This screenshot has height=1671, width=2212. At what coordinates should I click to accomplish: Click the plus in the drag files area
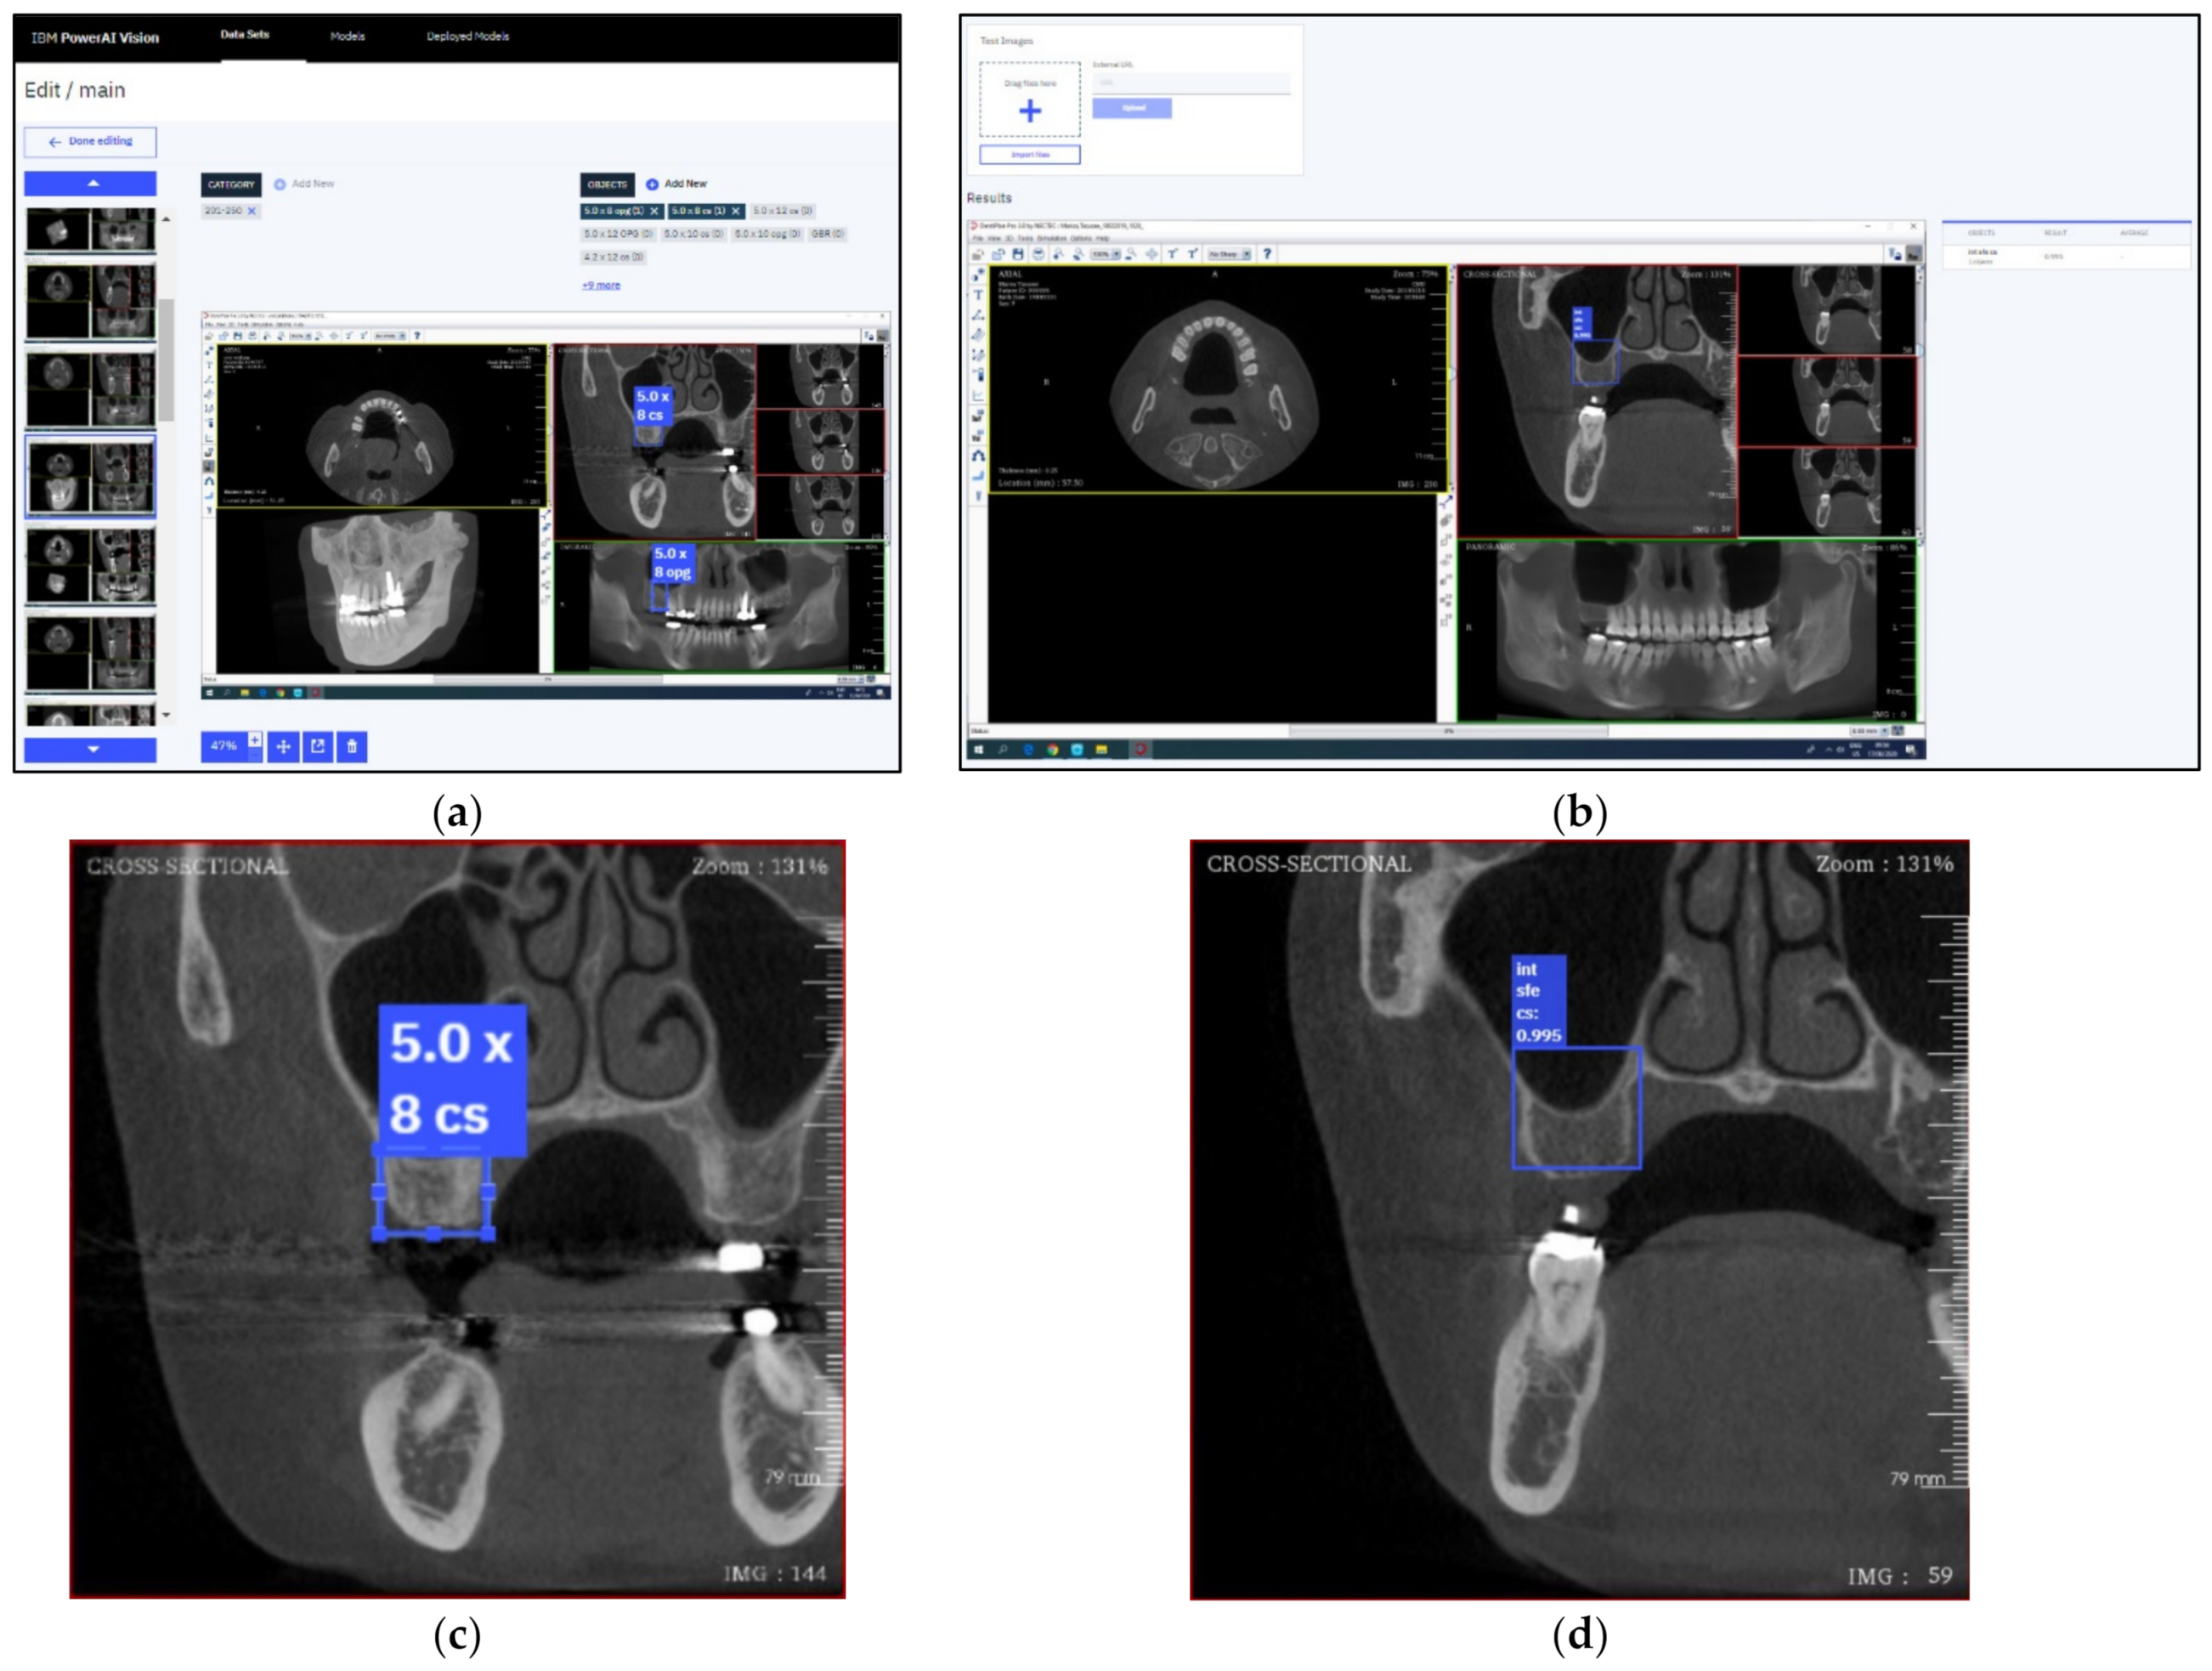1030,111
